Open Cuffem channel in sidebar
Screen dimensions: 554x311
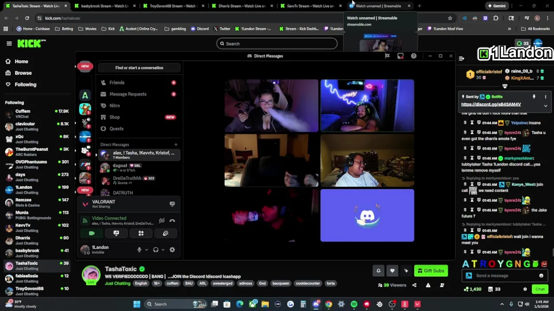(37, 114)
